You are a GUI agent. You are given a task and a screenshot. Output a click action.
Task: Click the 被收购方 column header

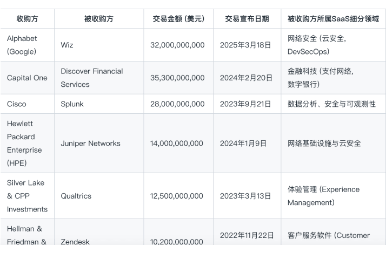coord(99,19)
